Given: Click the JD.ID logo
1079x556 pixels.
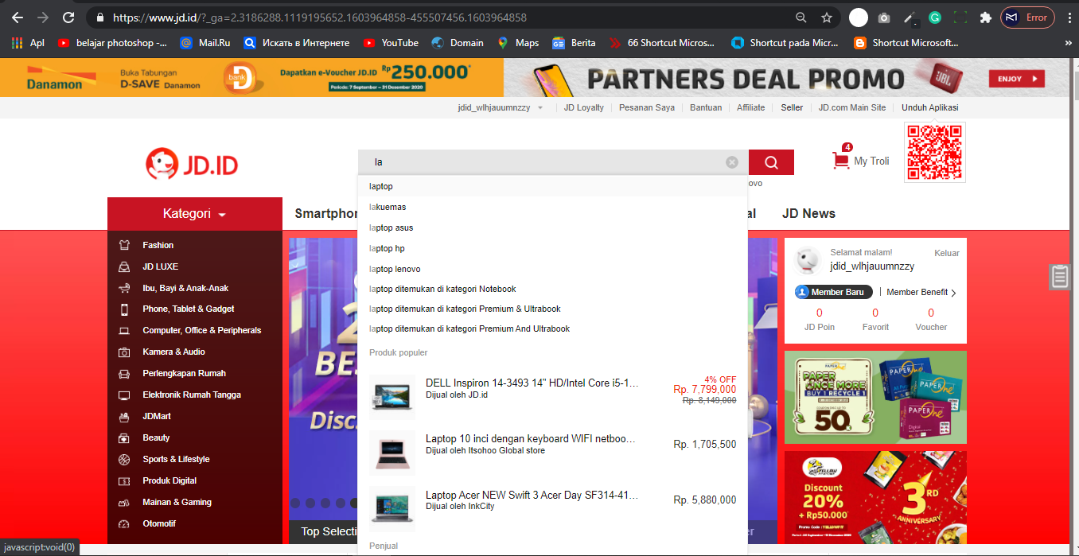Looking at the screenshot, I should click(192, 165).
